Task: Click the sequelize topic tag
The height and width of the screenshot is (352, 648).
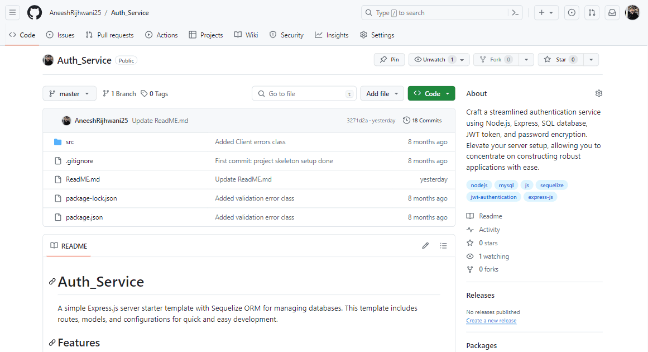Action: tap(551, 185)
